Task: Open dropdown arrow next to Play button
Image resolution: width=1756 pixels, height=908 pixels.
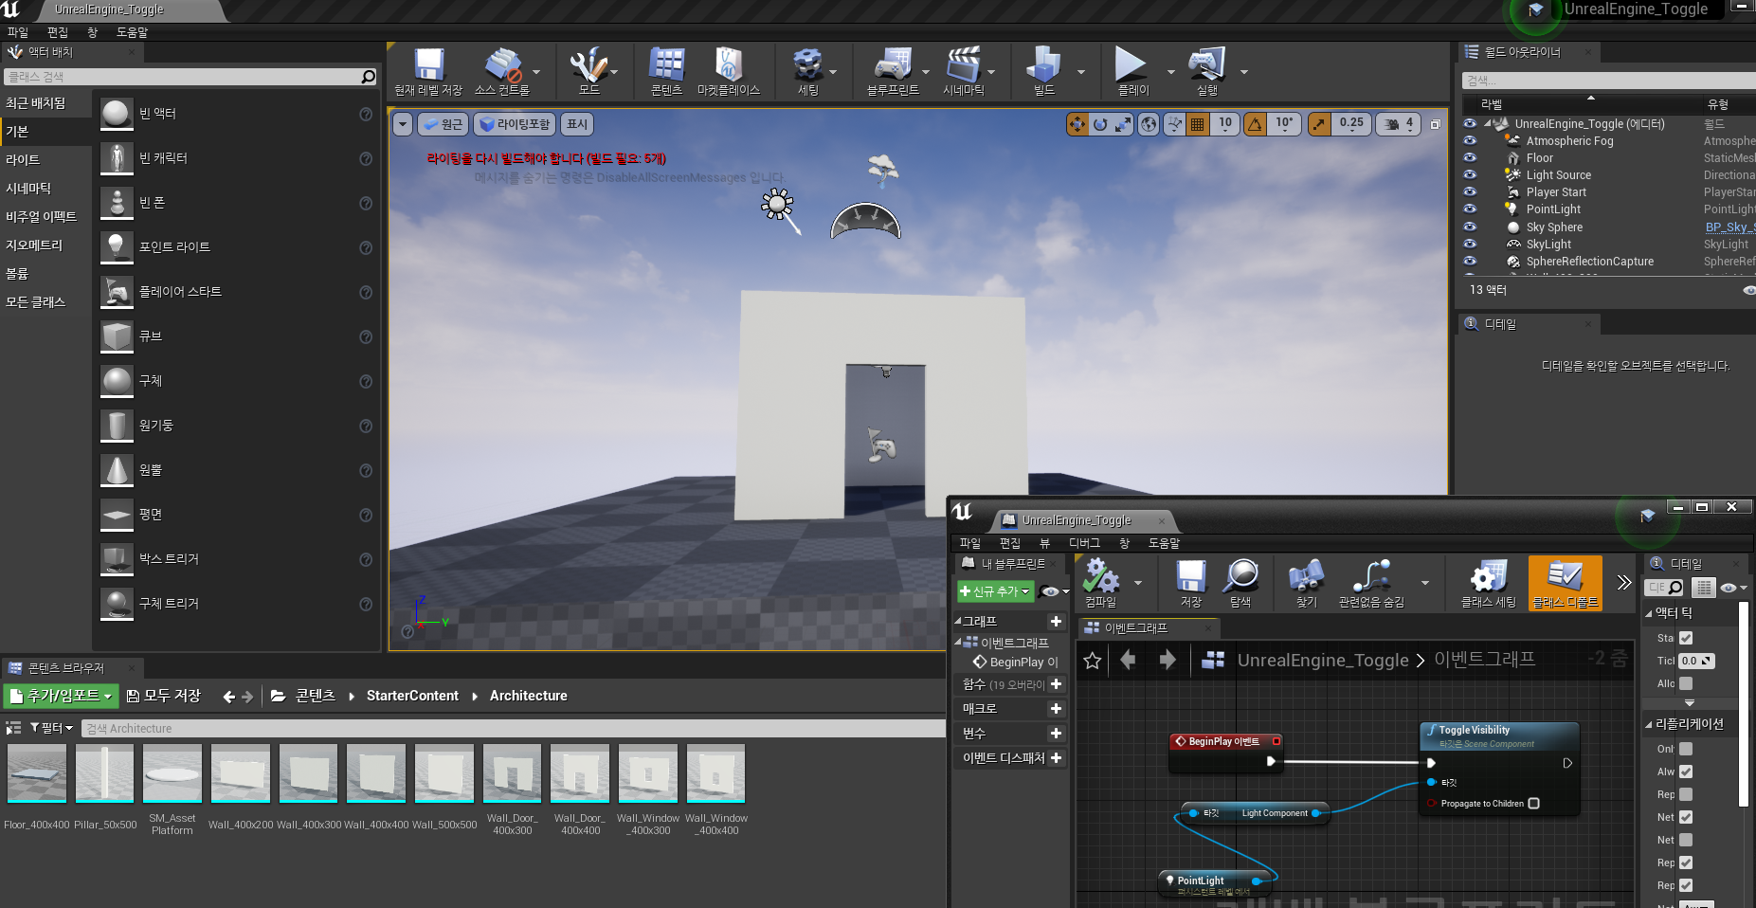Action: (1169, 71)
